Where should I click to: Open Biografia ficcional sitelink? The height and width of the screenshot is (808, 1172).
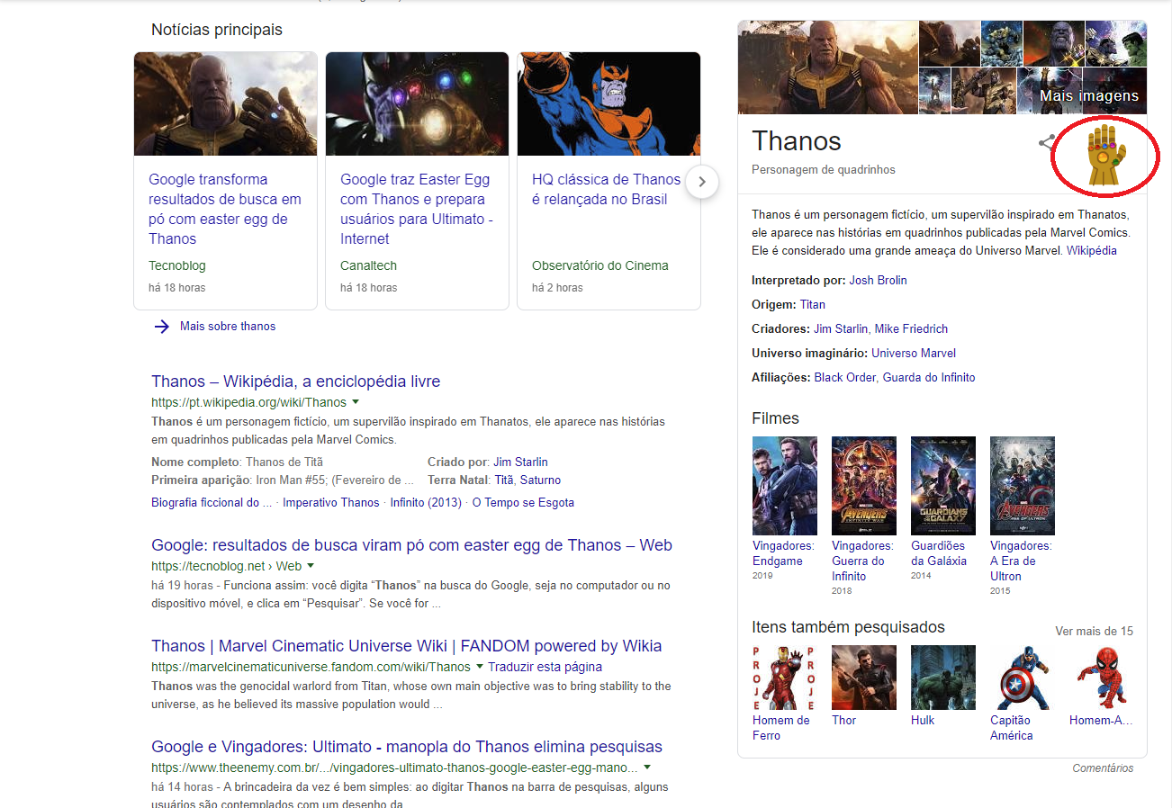(212, 502)
